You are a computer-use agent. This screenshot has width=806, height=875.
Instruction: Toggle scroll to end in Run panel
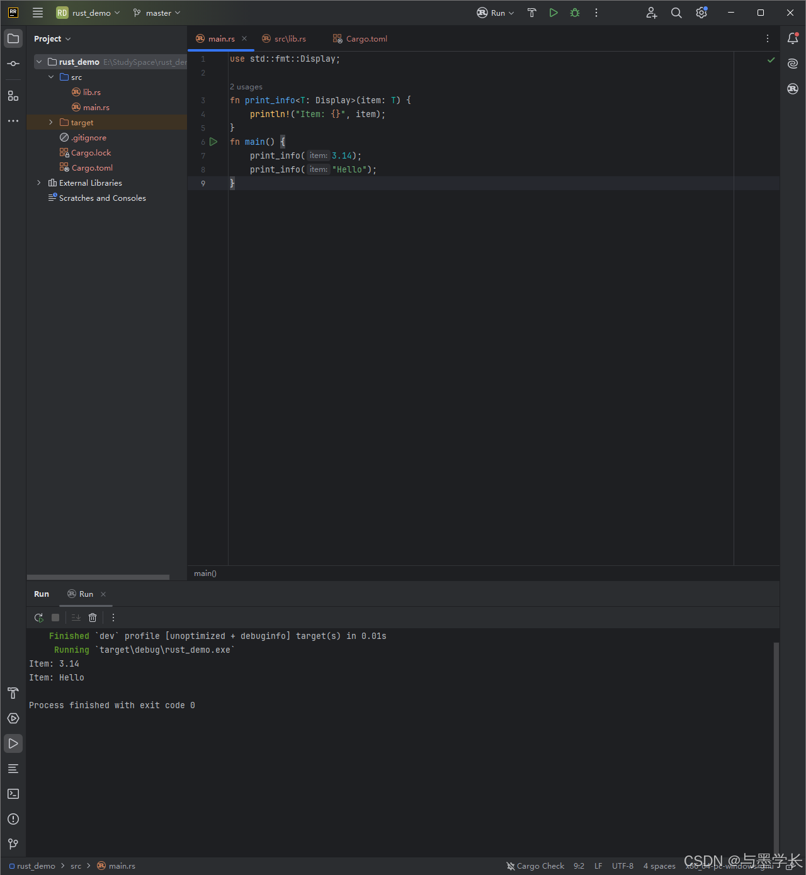tap(76, 618)
